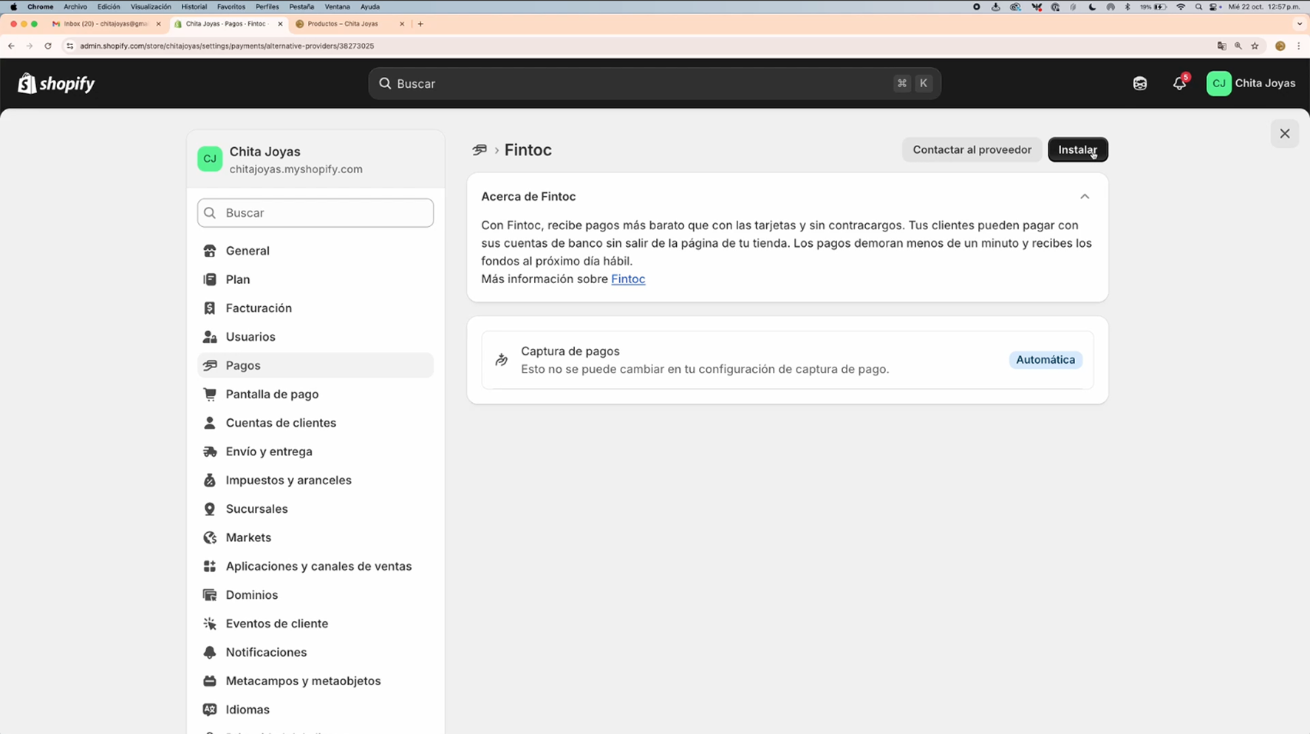Open Dominios settings

[315, 595]
